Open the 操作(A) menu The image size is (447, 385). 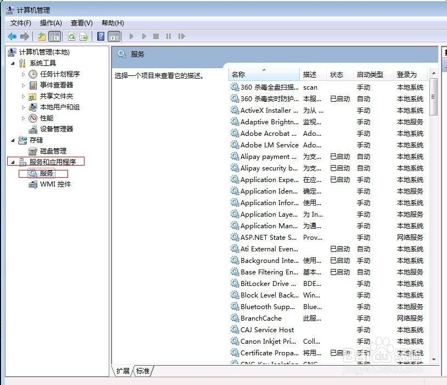click(51, 23)
